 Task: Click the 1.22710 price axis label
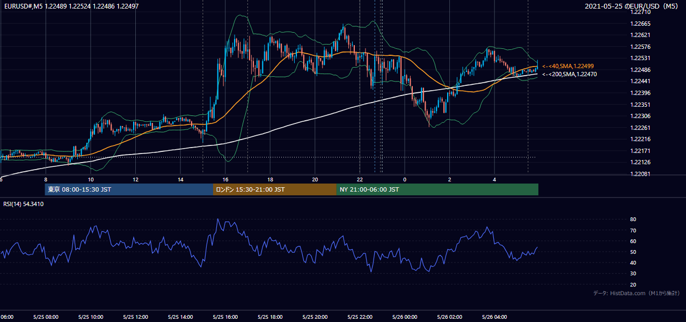click(640, 12)
